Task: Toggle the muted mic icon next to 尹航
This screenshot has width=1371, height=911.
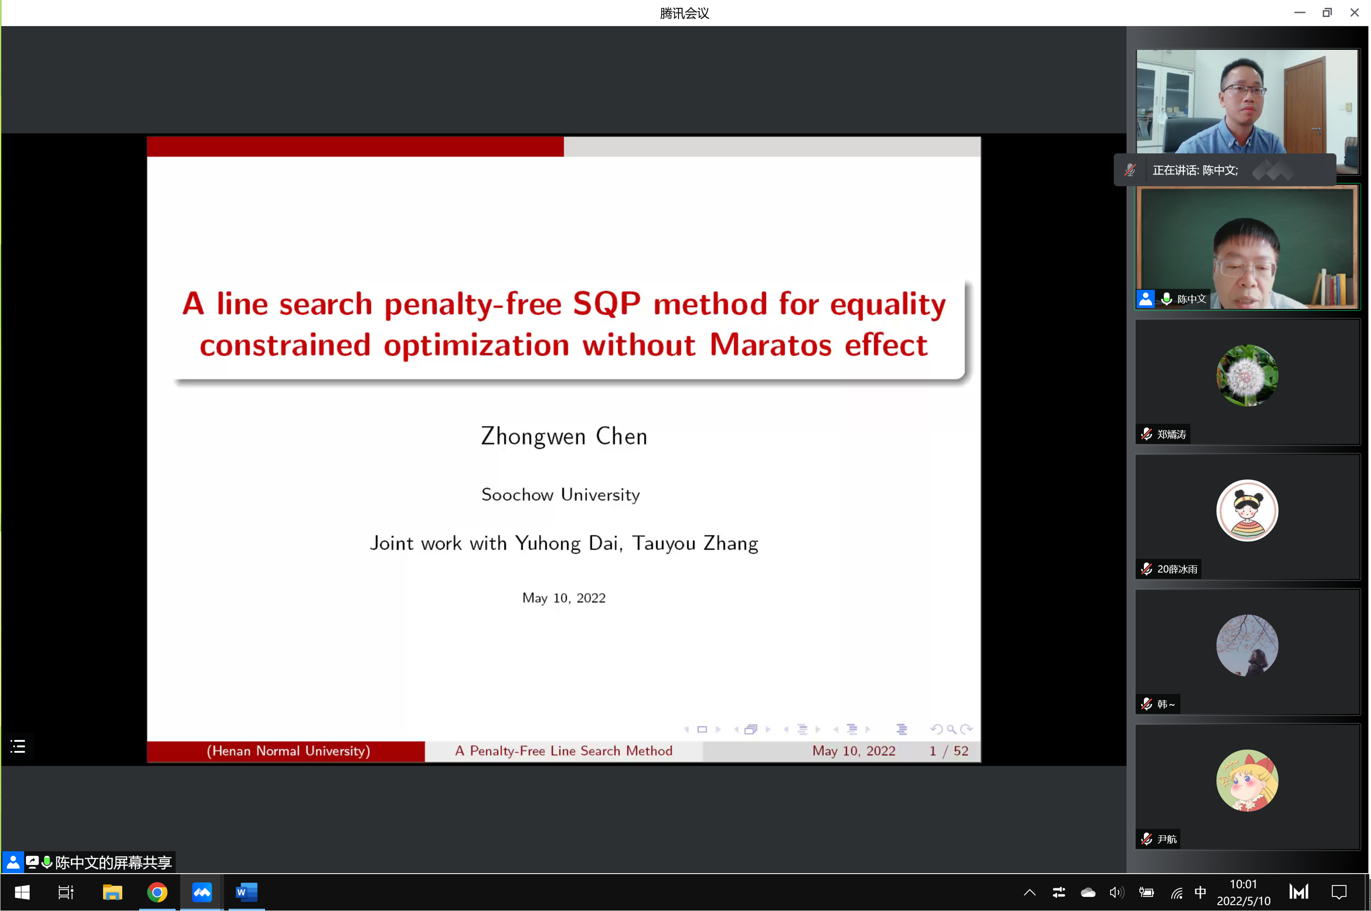Action: click(1146, 838)
